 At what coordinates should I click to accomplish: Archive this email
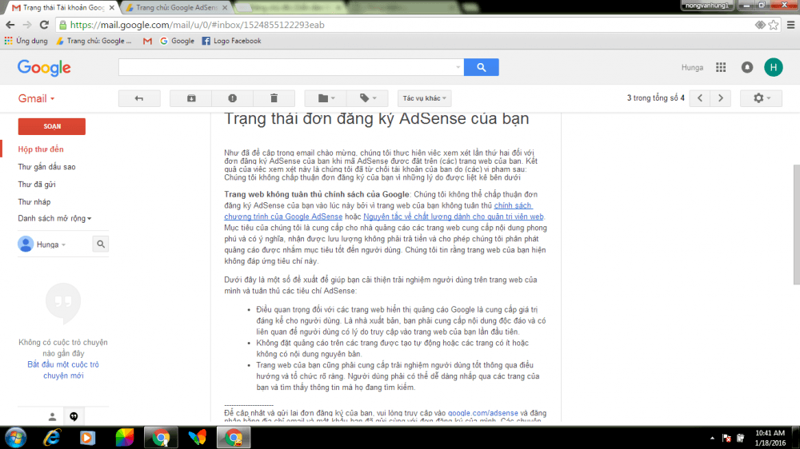click(191, 98)
